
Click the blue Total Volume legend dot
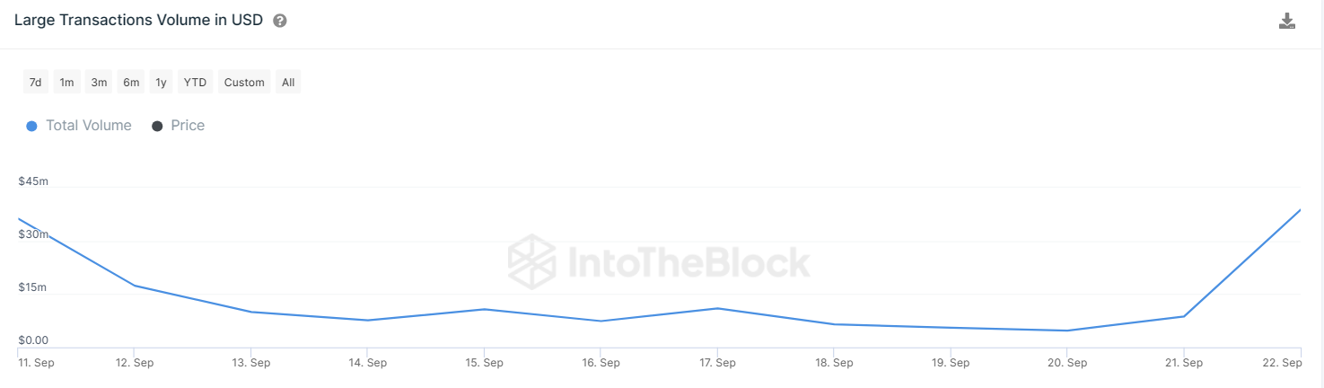pyautogui.click(x=32, y=126)
